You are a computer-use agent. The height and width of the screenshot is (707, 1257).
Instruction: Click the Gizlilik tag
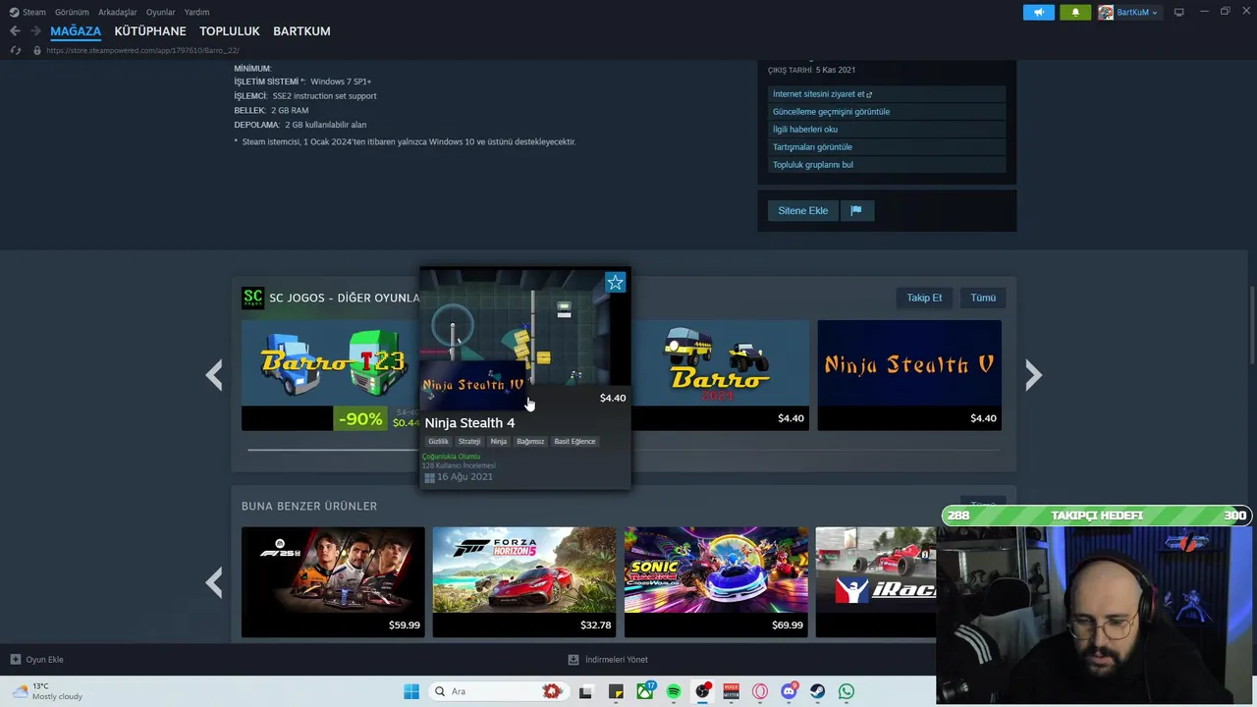pyautogui.click(x=438, y=441)
